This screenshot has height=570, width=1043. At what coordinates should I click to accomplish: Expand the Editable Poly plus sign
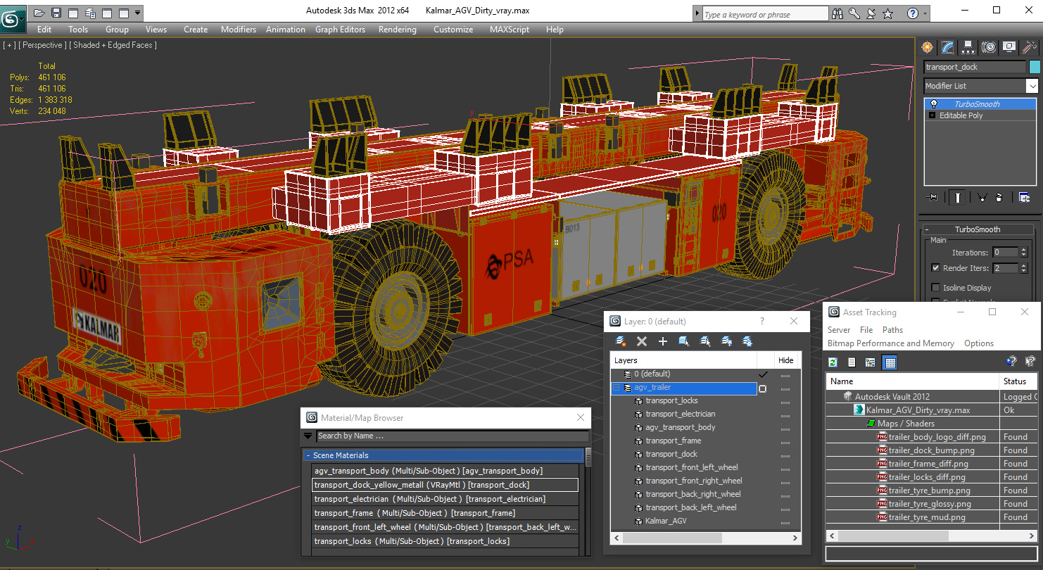pos(933,115)
